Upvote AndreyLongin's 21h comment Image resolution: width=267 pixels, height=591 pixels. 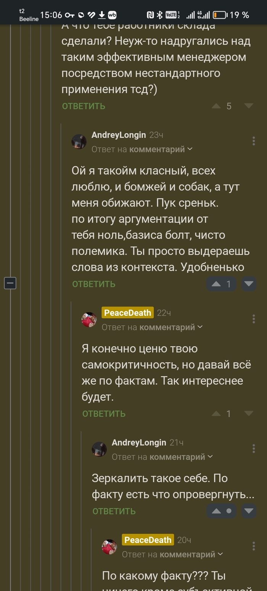(216, 511)
